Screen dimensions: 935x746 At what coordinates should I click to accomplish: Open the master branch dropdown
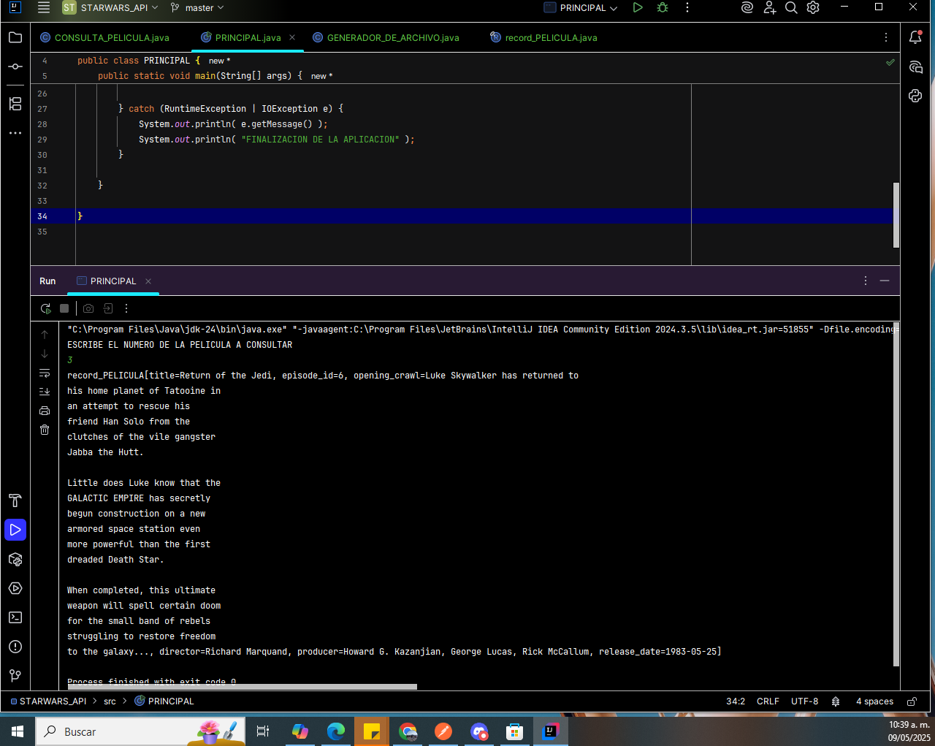point(197,7)
